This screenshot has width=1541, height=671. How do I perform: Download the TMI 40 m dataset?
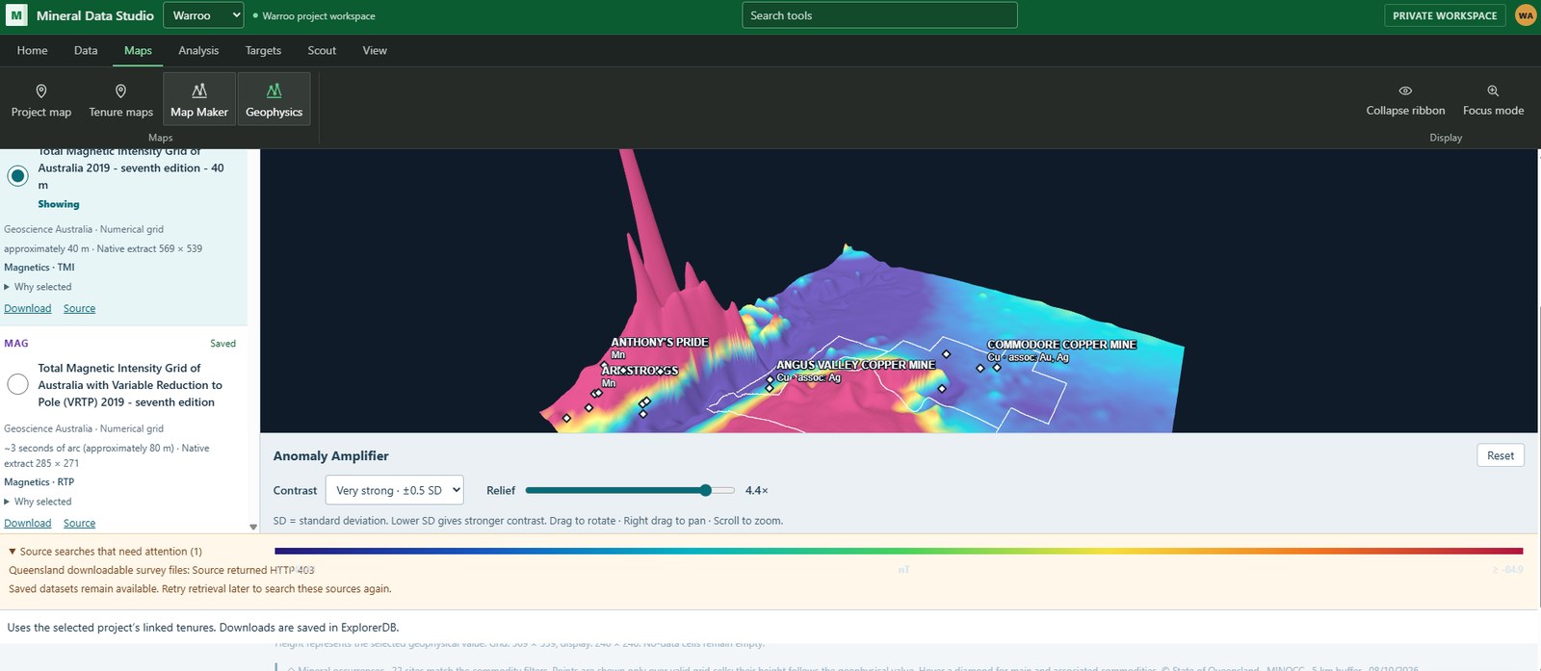[x=28, y=309]
